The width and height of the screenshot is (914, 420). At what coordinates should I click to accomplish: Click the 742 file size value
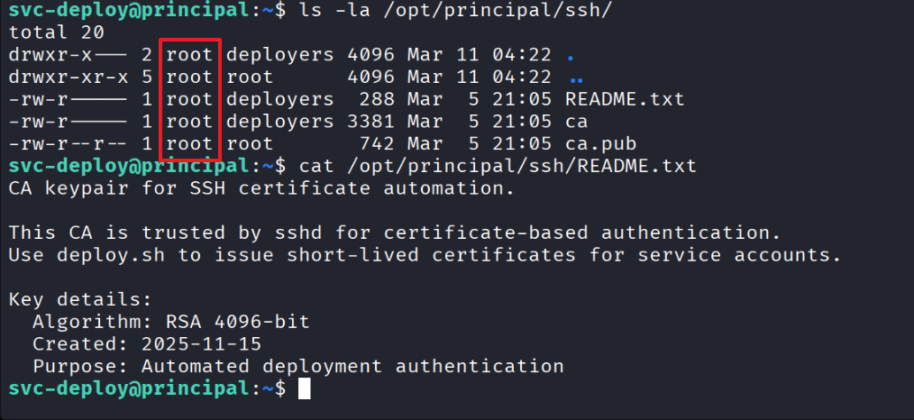(x=377, y=143)
